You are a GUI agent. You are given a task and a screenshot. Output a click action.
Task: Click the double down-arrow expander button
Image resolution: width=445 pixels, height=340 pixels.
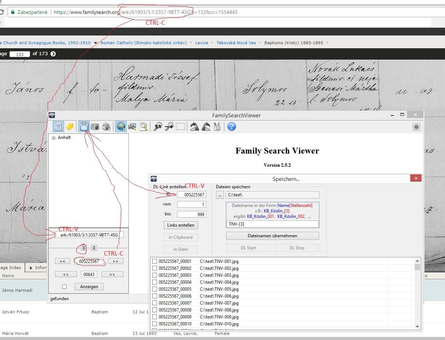point(83,248)
